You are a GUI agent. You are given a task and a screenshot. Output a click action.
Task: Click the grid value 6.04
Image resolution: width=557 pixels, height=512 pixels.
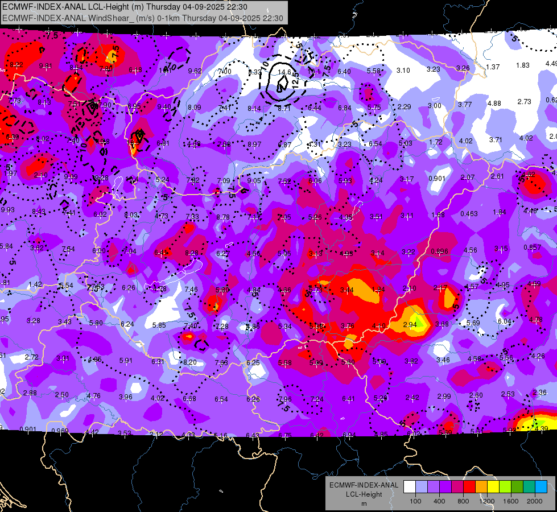[505, 321]
